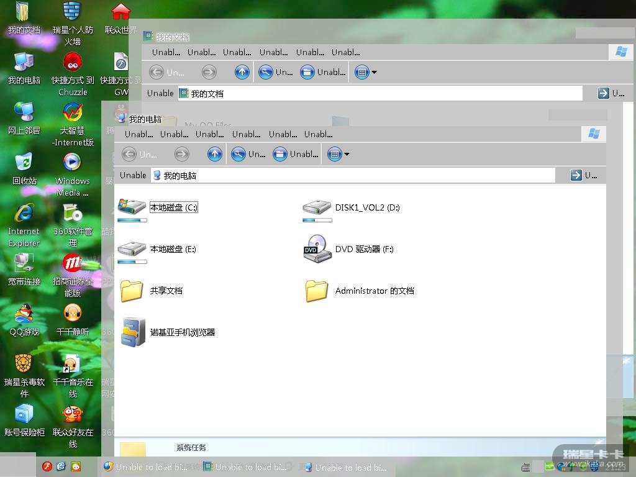Screen dimensions: 636x477
Task: Open the Views dropdown in 我的电脑 window
Action: pyautogui.click(x=339, y=154)
